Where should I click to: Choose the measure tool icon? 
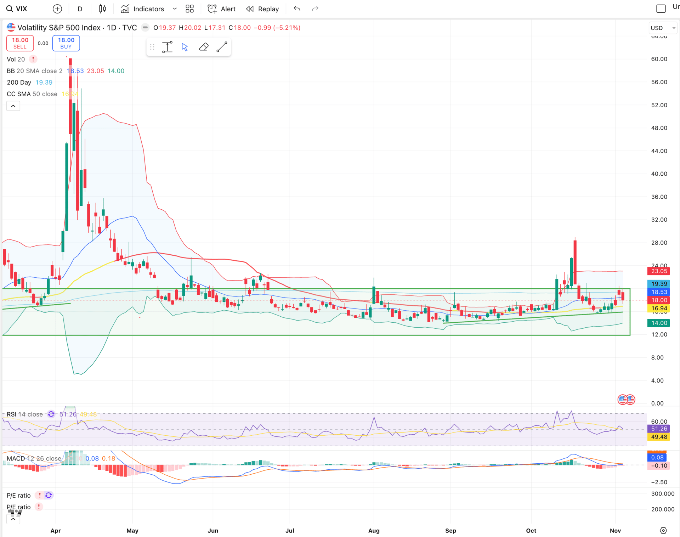[167, 47]
